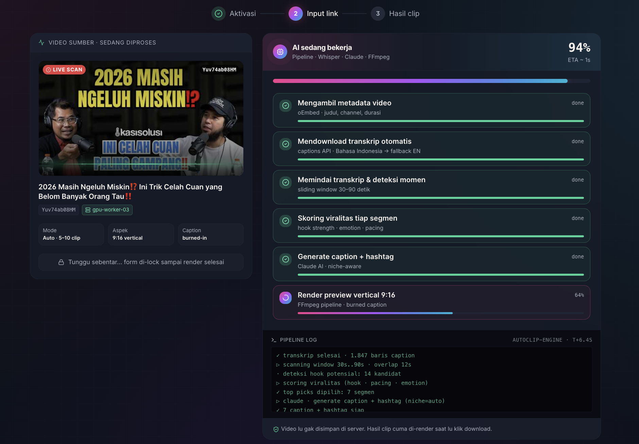Image resolution: width=639 pixels, height=444 pixels.
Task: Click the checkmark icon for Memindai transkrip
Action: (x=286, y=182)
